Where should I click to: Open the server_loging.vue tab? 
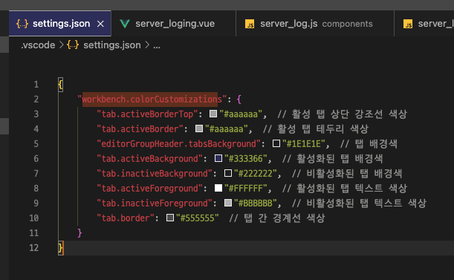pyautogui.click(x=174, y=24)
